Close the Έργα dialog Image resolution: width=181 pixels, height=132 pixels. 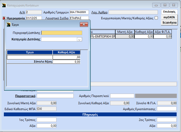[84, 24]
